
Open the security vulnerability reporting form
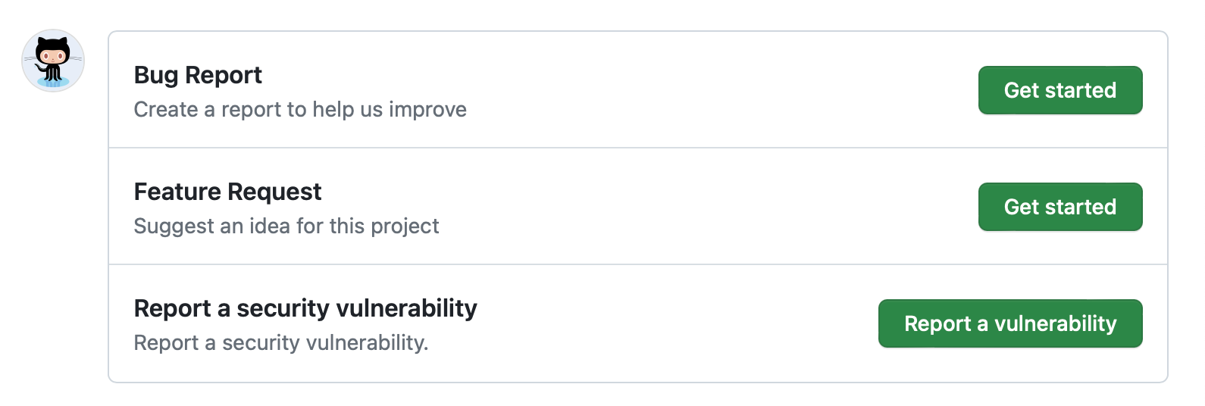[1009, 323]
